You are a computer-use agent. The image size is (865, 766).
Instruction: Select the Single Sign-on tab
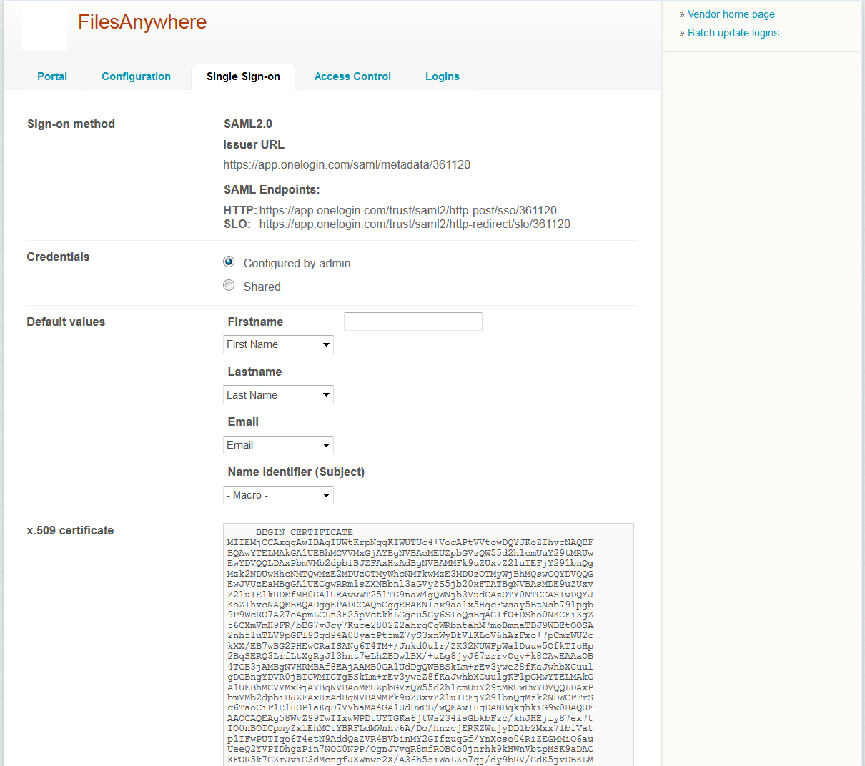243,76
